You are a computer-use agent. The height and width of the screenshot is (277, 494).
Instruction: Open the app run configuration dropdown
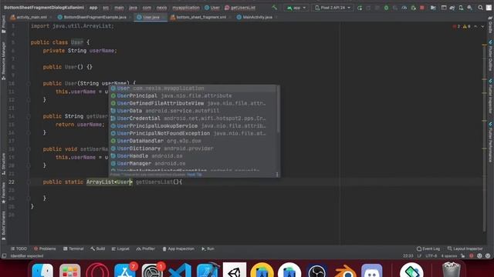296,8
